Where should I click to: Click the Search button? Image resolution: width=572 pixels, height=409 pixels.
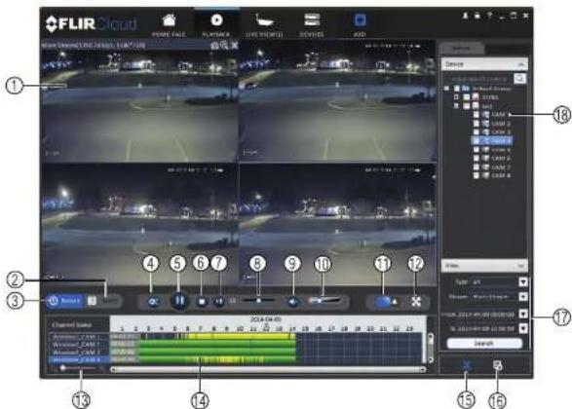pos(484,344)
